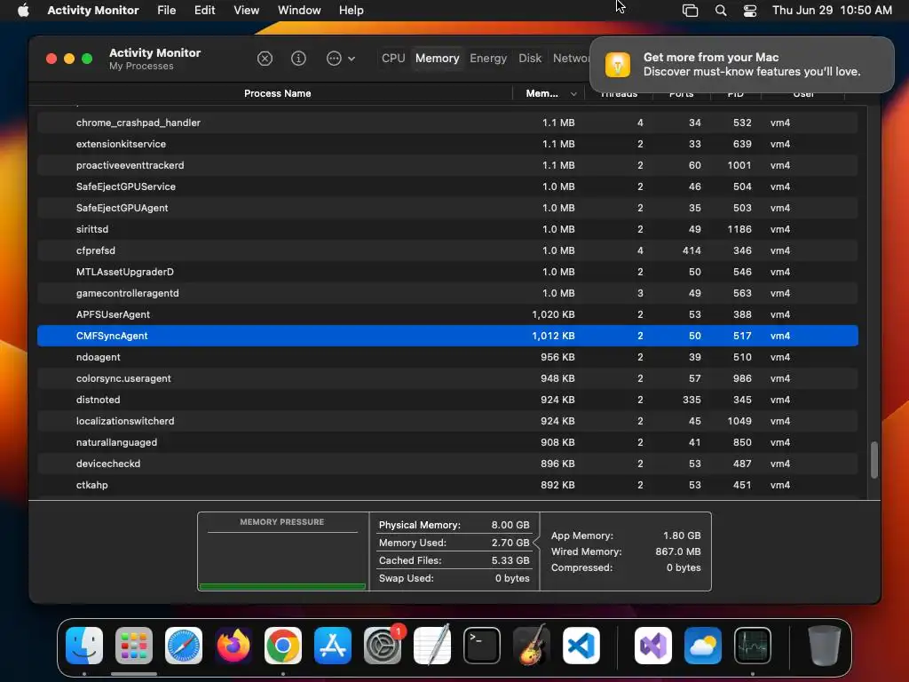Sort by the Process Name column
This screenshot has width=909, height=682.
coord(277,93)
